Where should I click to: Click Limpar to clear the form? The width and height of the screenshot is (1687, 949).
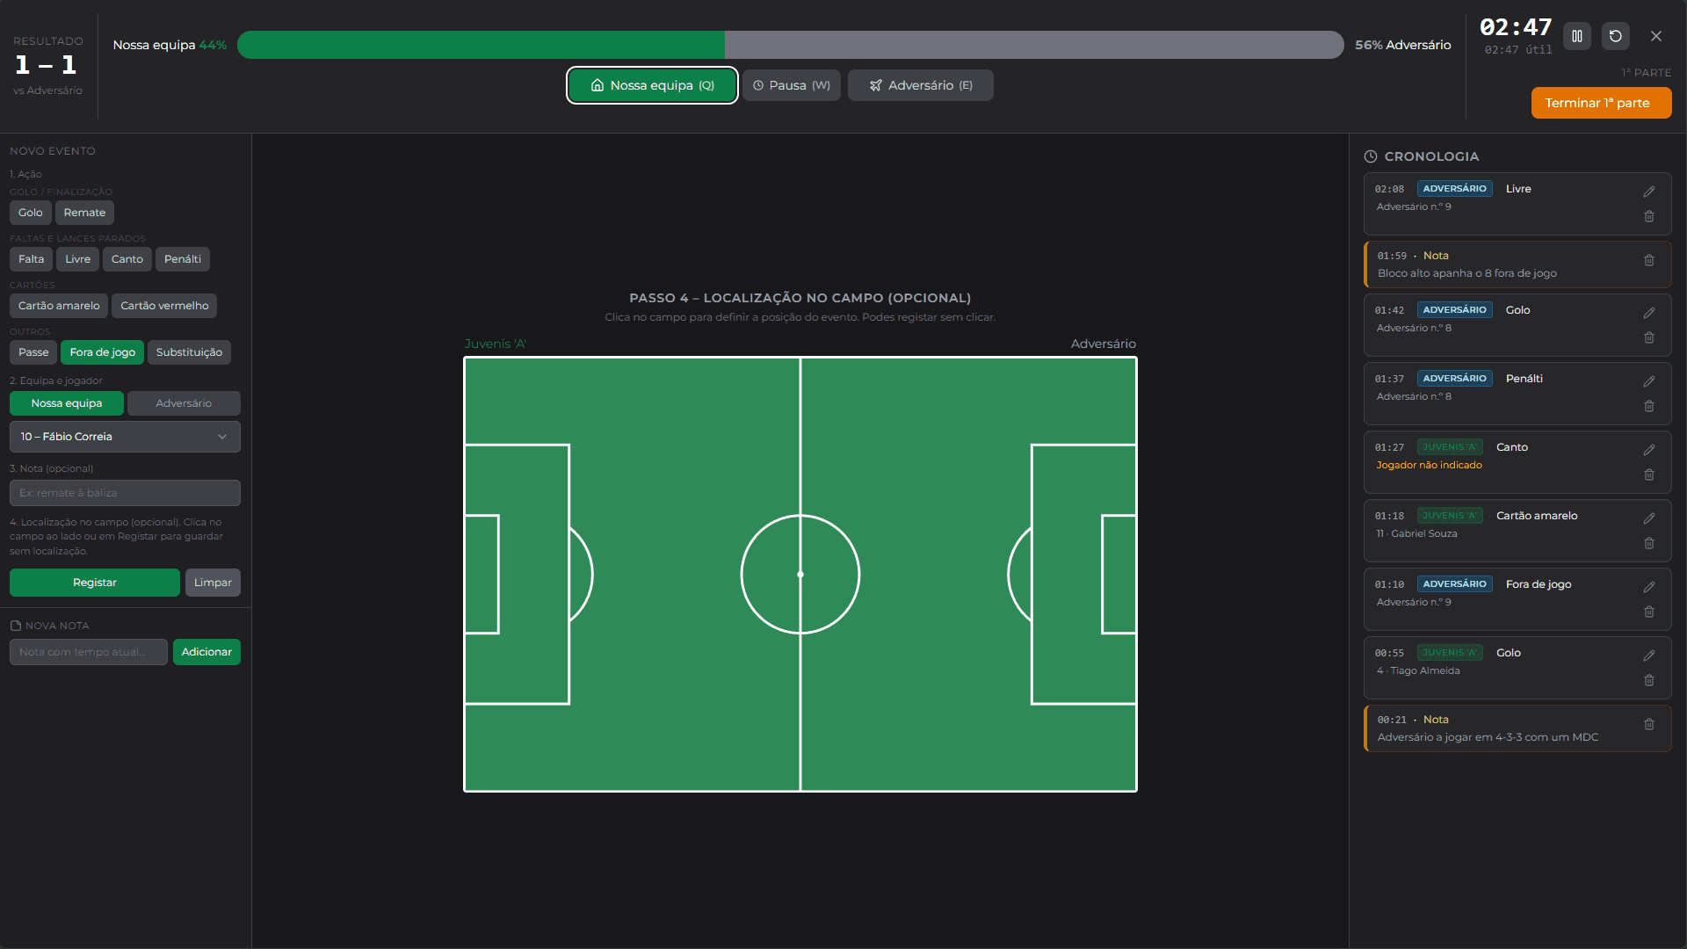(213, 583)
